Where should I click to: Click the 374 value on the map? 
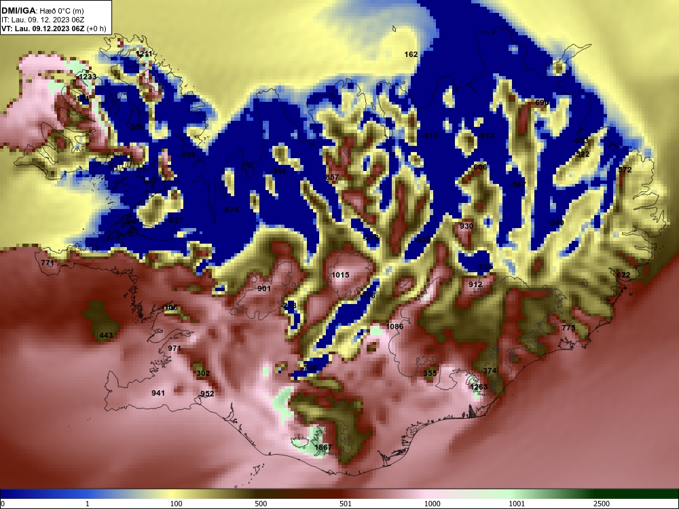click(490, 371)
